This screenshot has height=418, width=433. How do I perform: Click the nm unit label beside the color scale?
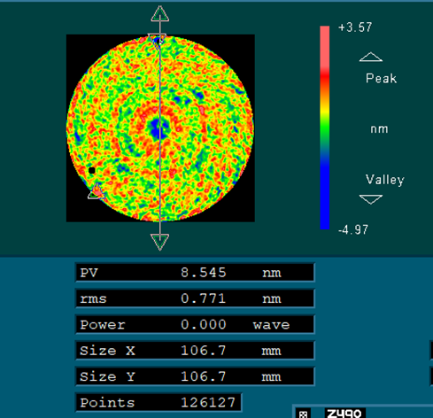[x=379, y=129]
